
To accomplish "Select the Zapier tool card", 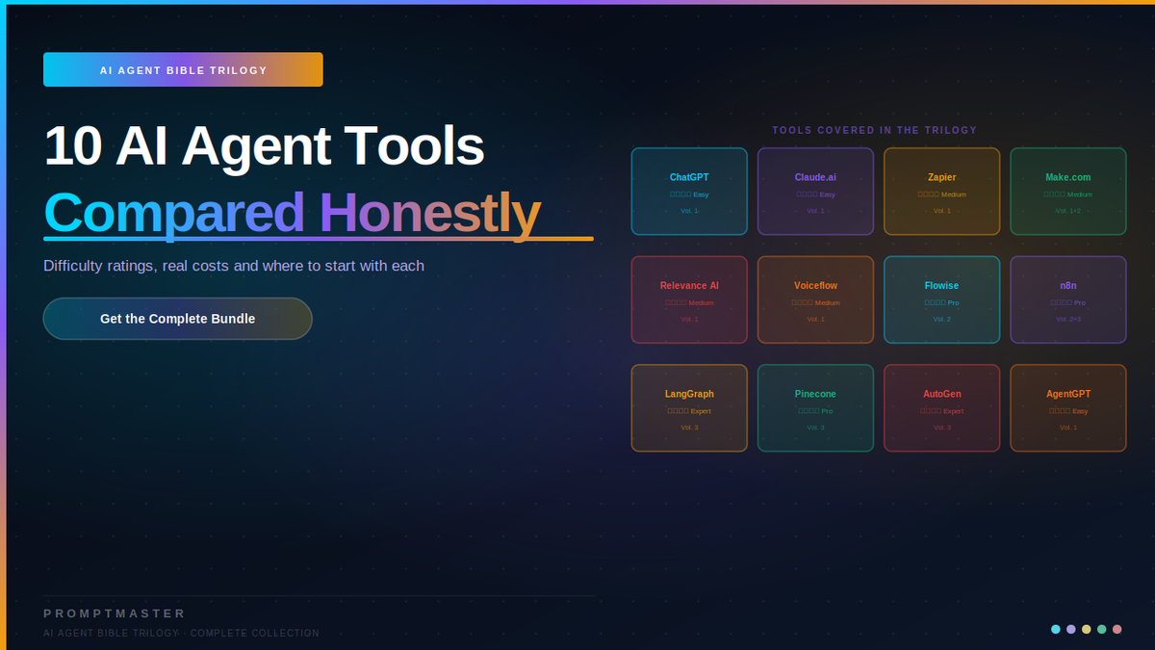I will [942, 192].
